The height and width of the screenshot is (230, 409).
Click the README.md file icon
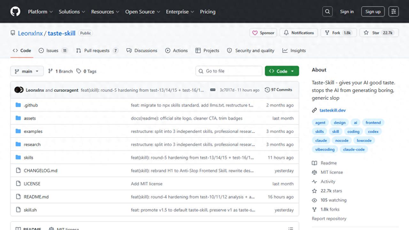pos(18,197)
